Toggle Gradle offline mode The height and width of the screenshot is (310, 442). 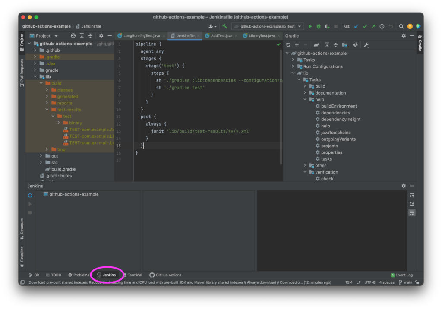point(355,45)
